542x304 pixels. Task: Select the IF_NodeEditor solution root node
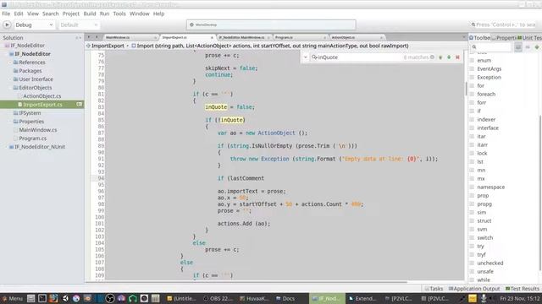pyautogui.click(x=27, y=46)
